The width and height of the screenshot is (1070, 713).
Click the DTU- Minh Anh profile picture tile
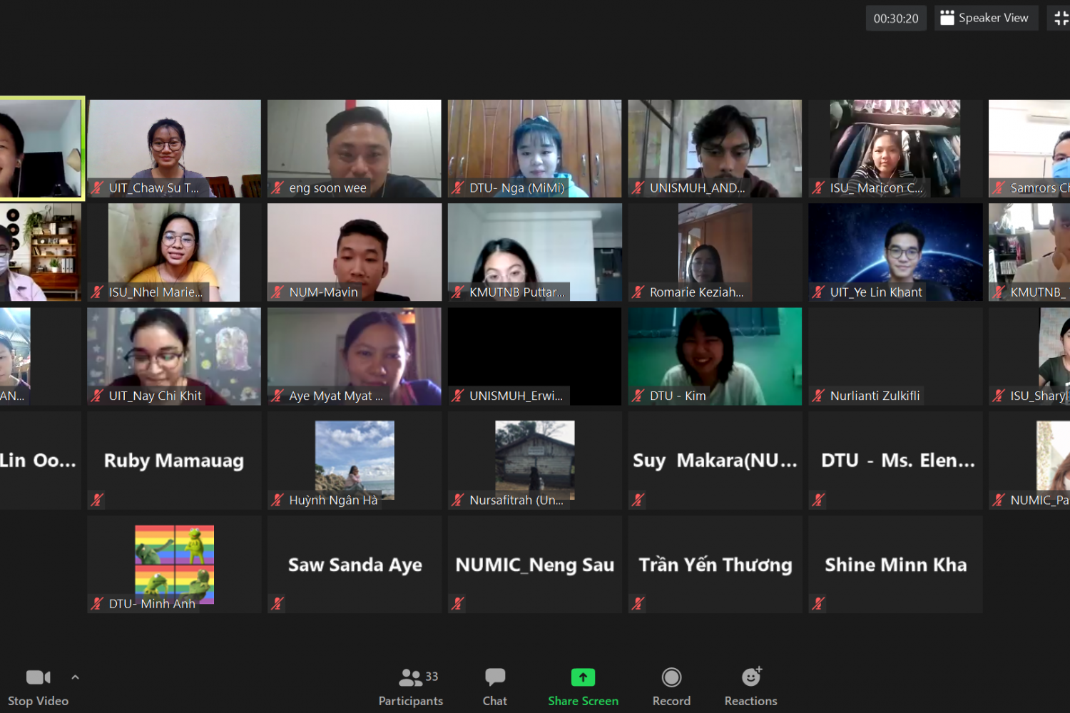click(x=174, y=565)
